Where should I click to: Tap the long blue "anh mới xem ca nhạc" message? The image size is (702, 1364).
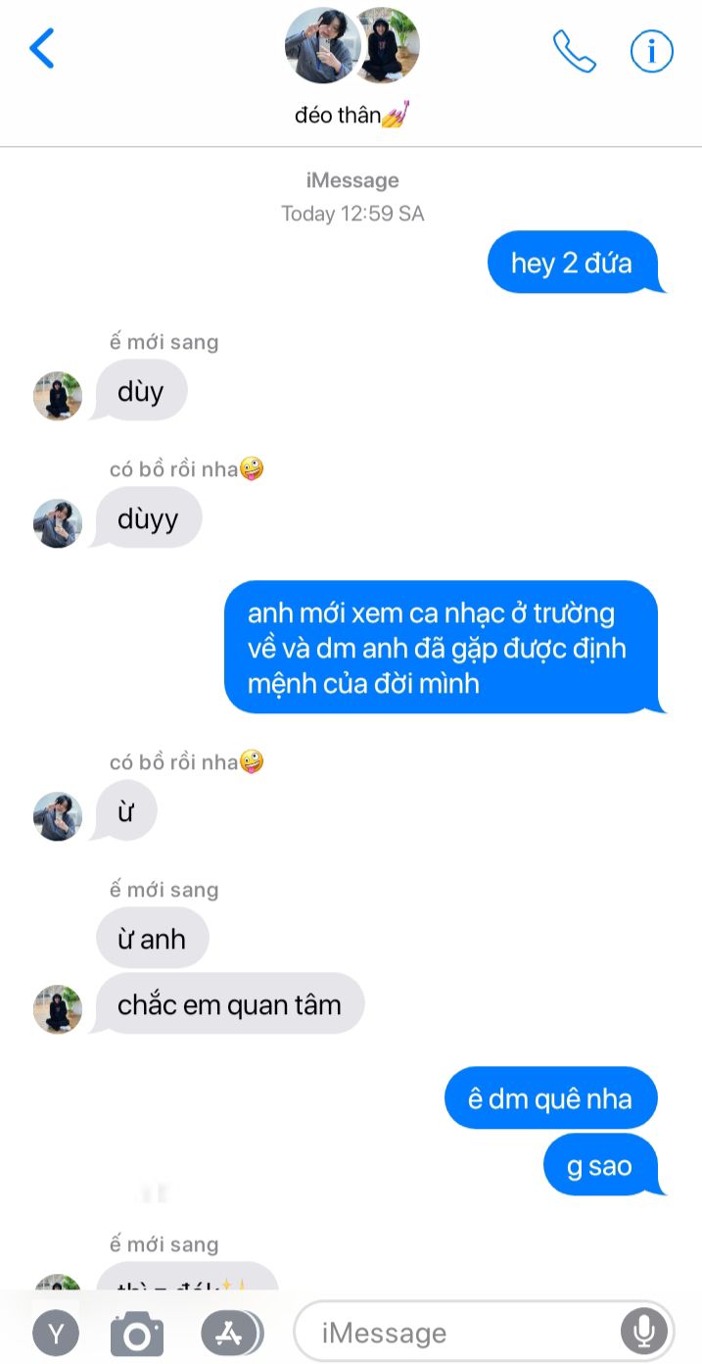(445, 648)
